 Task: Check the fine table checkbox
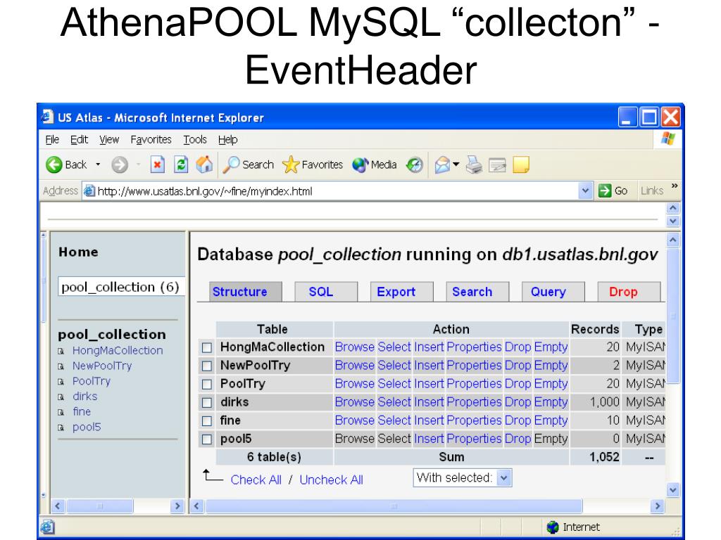207,420
